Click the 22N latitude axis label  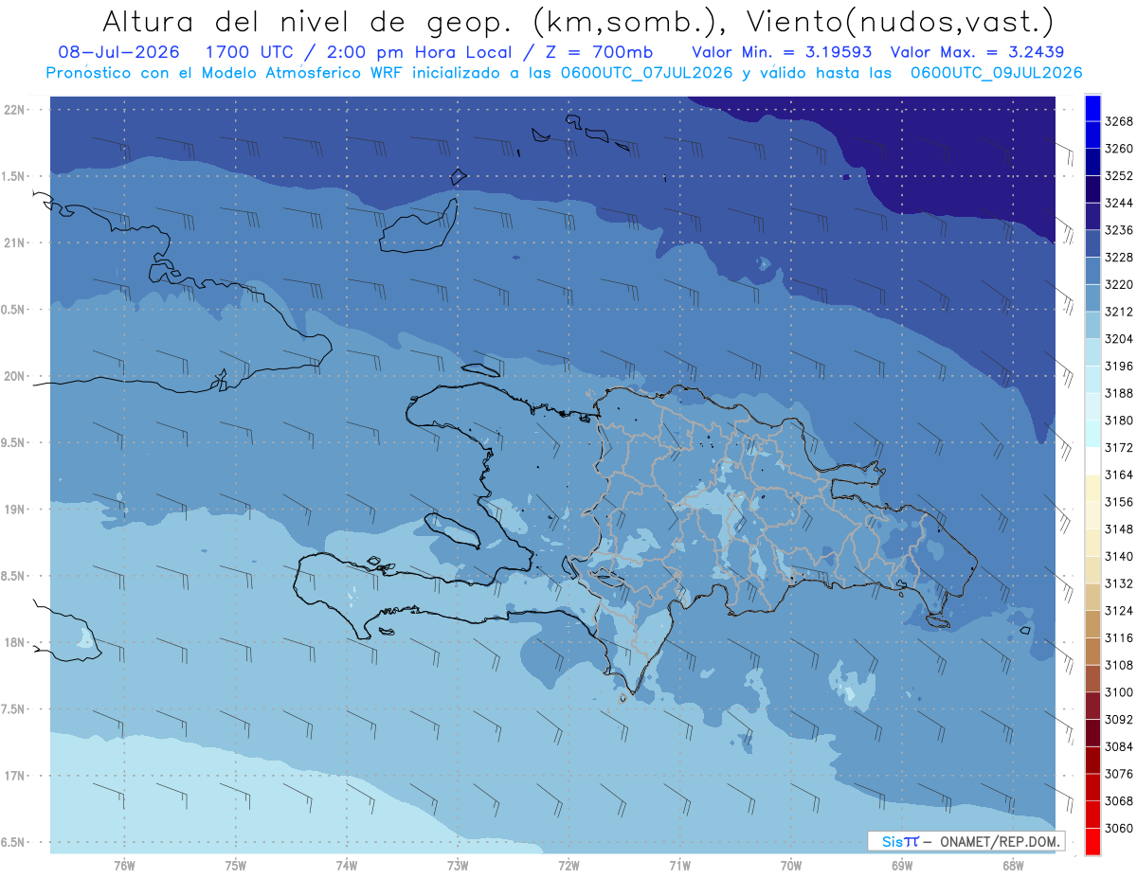14,110
